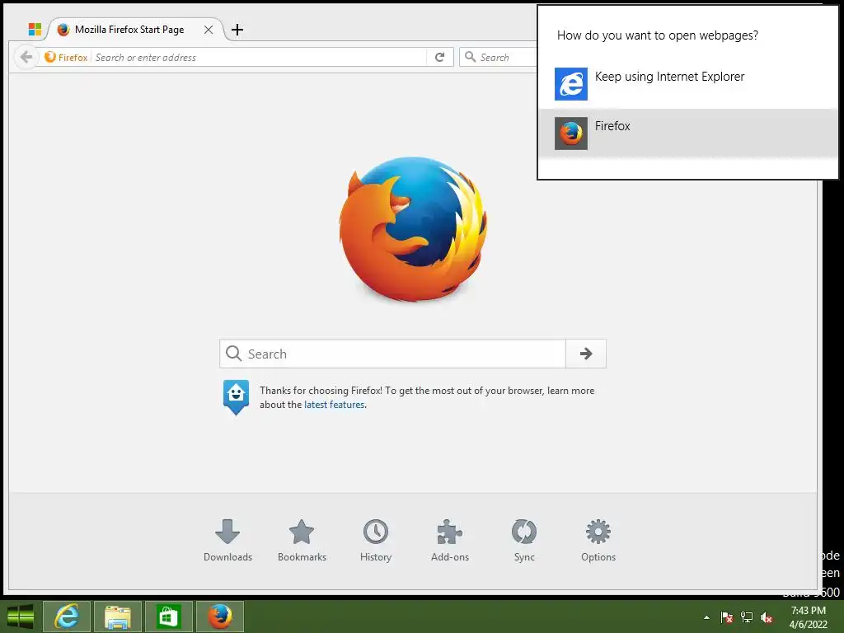The width and height of the screenshot is (844, 633).
Task: Launch Internet Explorer from the taskbar
Action: pos(67,617)
